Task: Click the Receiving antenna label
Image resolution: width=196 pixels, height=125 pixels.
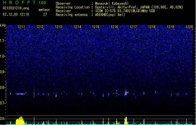Action: (x=72, y=15)
